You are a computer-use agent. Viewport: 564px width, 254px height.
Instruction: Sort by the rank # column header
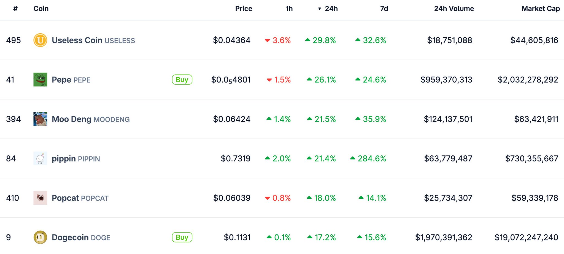coord(15,9)
